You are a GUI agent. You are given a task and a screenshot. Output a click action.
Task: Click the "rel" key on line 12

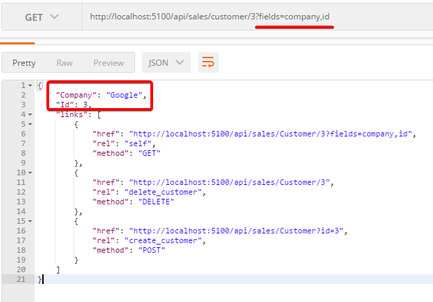[103, 192]
